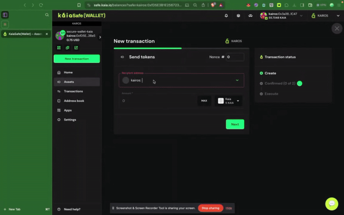Select the KaiaSafe(Wallet) browser tab

pyautogui.click(x=26, y=34)
